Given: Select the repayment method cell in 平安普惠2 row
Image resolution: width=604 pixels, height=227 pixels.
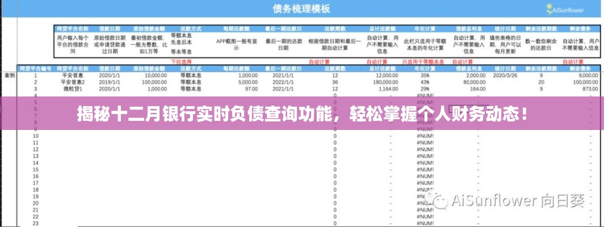Looking at the screenshot, I should pyautogui.click(x=191, y=82).
